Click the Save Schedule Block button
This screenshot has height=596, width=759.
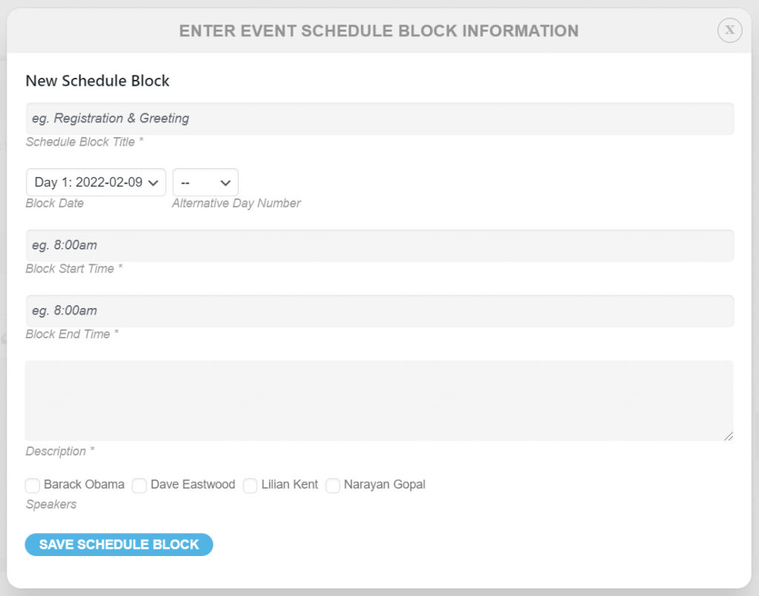click(x=119, y=544)
